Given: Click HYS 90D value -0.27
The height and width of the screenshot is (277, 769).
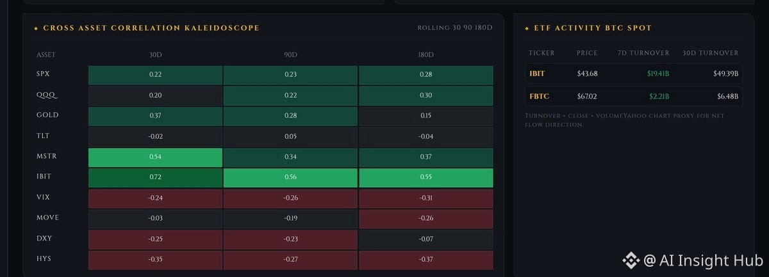Looking at the screenshot, I should 290,260.
